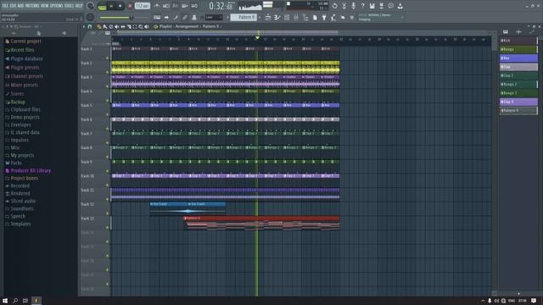Click the song position slider handle
This screenshot has width=543, height=305.
click(132, 18)
